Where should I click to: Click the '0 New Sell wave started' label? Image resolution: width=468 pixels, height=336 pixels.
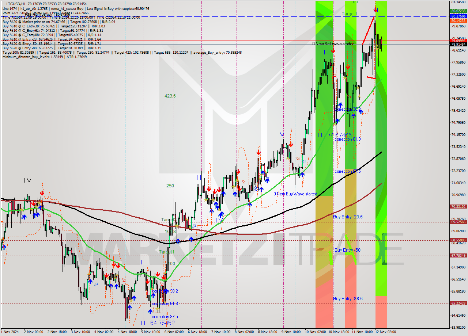click(333, 44)
